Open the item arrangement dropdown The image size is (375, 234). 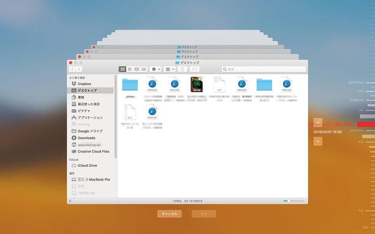pyautogui.click(x=170, y=69)
